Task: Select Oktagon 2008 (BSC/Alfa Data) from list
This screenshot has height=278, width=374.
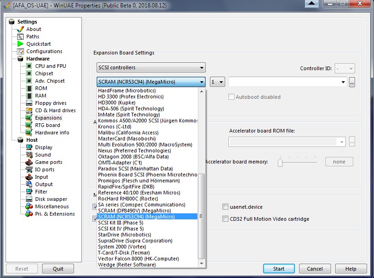Action: (134, 157)
